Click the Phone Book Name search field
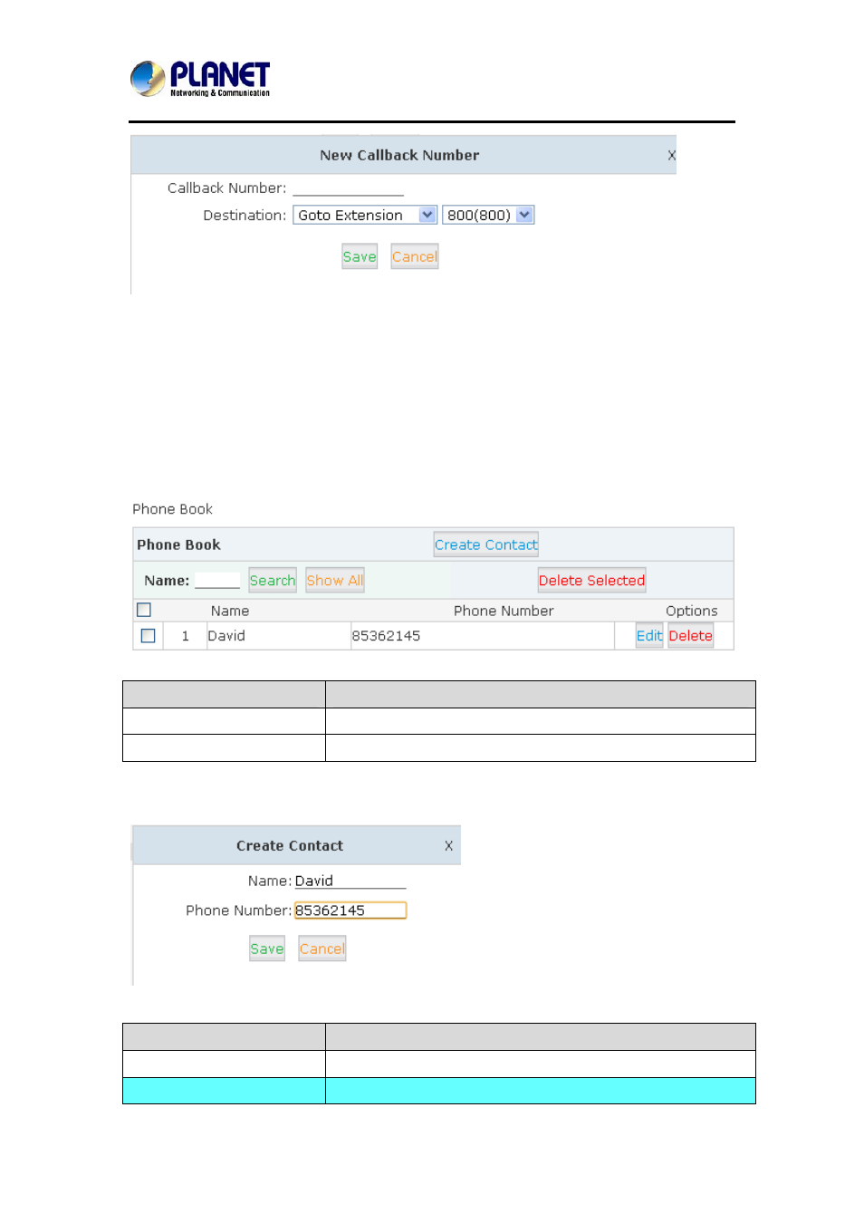This screenshot has height=1223, width=864. [x=217, y=581]
